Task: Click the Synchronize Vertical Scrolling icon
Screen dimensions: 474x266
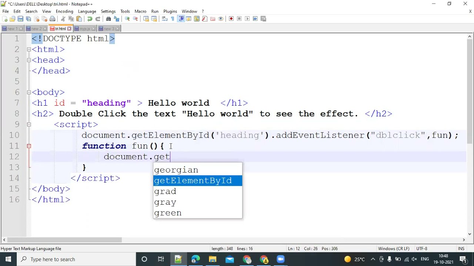Action: click(146, 19)
